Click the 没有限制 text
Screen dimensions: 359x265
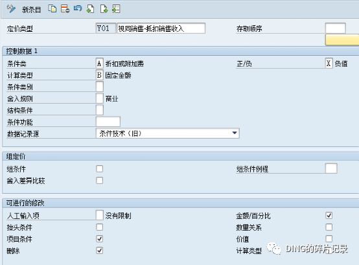(118, 216)
